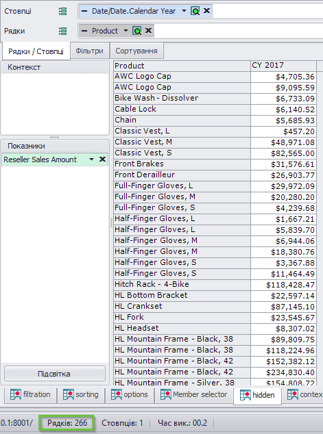Remove Product from rows
323x434 pixels.
148,30
